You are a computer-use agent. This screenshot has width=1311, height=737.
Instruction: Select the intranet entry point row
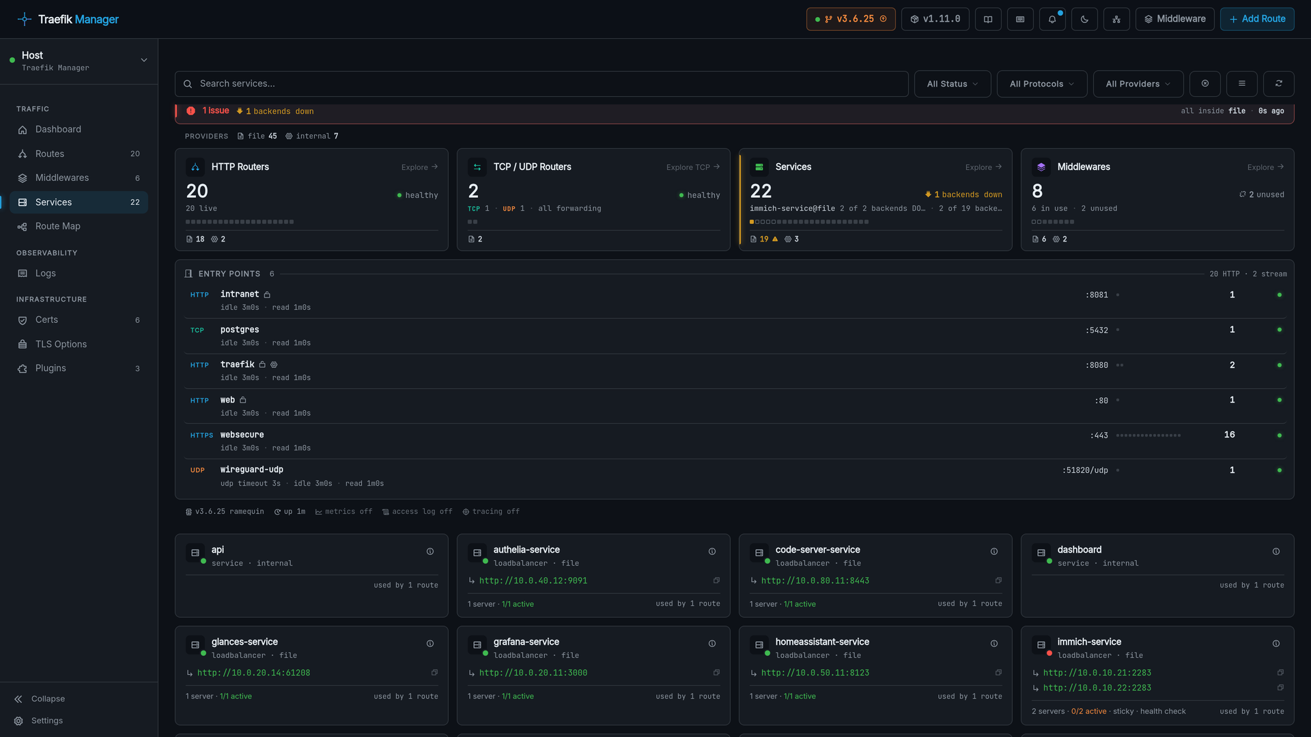pyautogui.click(x=734, y=301)
